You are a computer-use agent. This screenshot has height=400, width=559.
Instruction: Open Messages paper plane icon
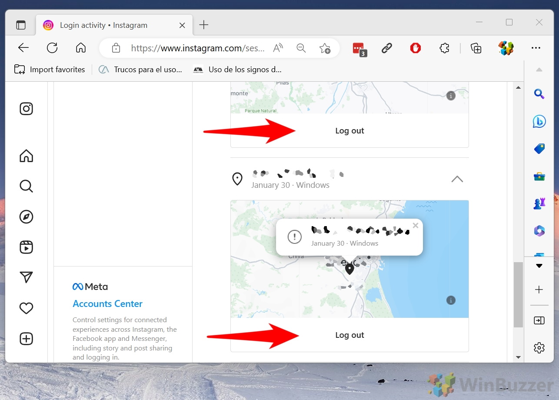pyautogui.click(x=27, y=277)
